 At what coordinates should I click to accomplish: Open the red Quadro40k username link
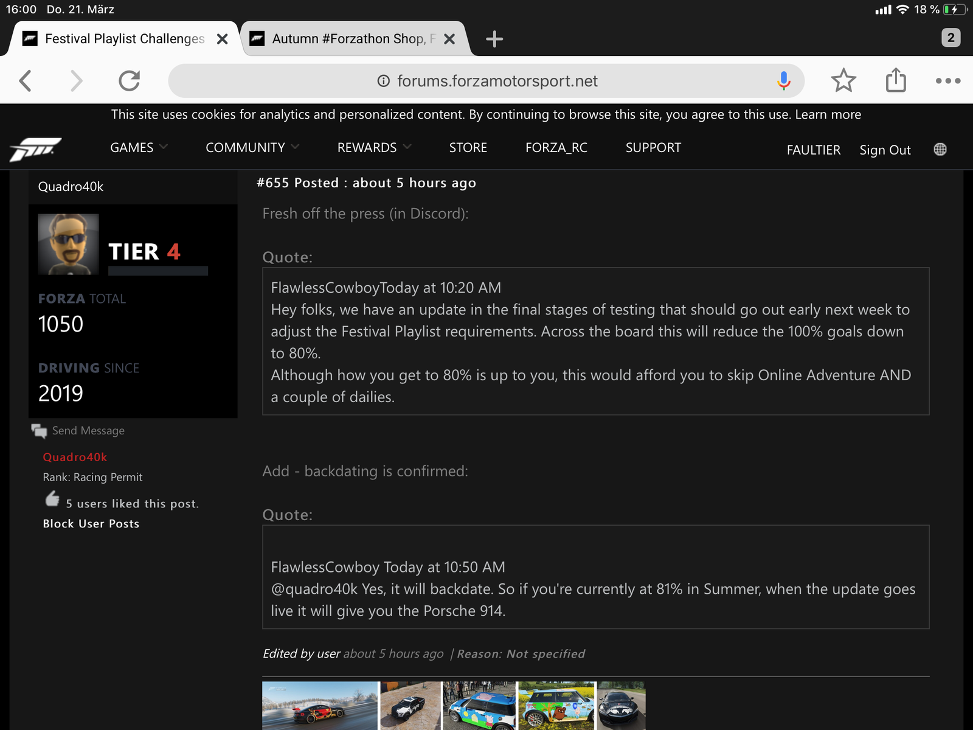(x=75, y=457)
